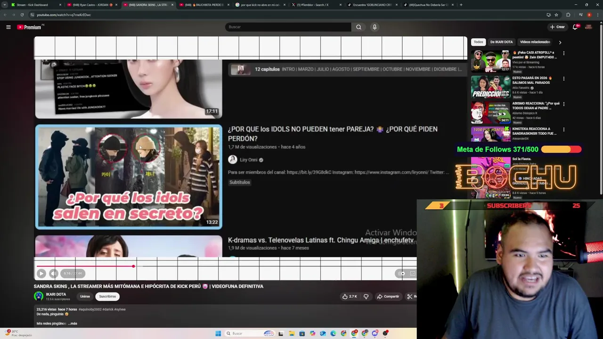This screenshot has height=339, width=603.
Task: Switch to Quechua No Debería Ser tab
Action: click(428, 5)
